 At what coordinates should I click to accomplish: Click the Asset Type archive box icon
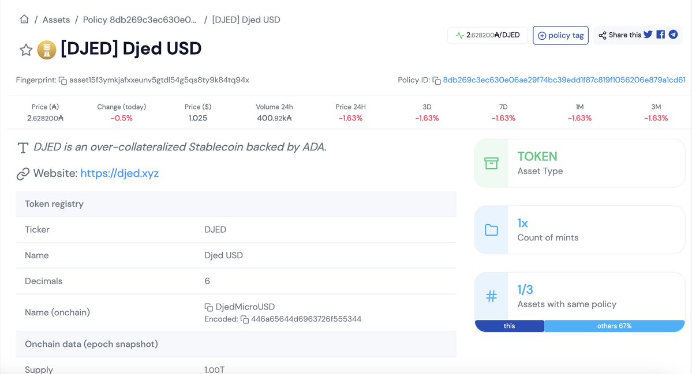tap(491, 164)
